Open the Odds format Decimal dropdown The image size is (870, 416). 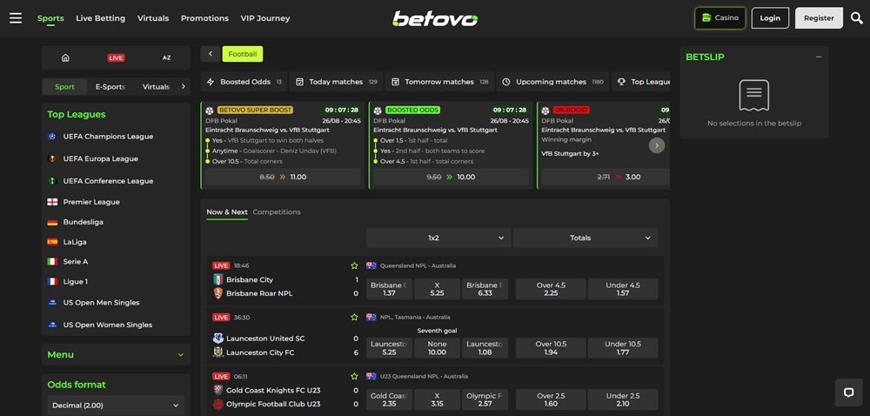(116, 406)
